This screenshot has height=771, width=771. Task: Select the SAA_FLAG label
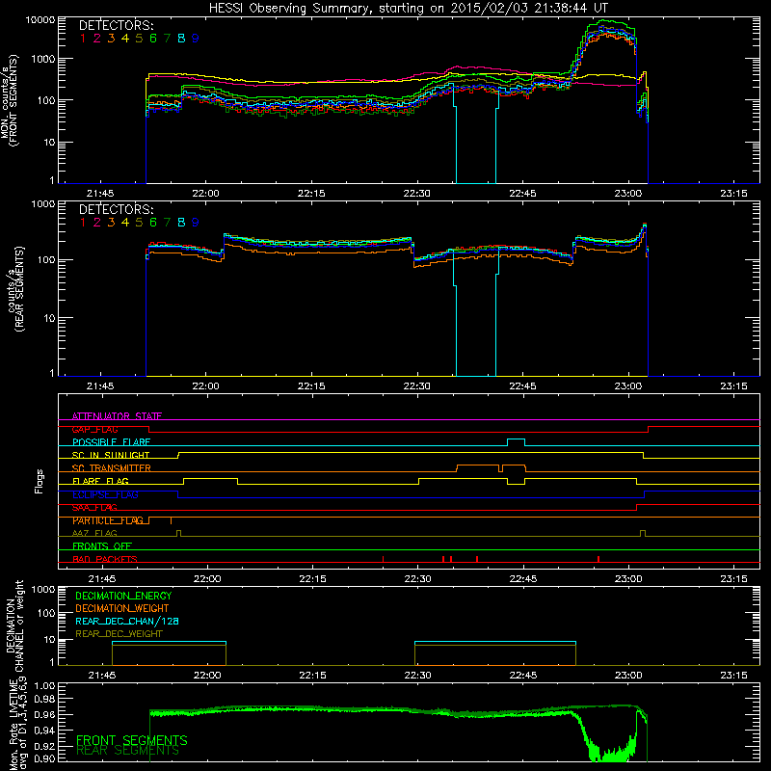tap(94, 508)
